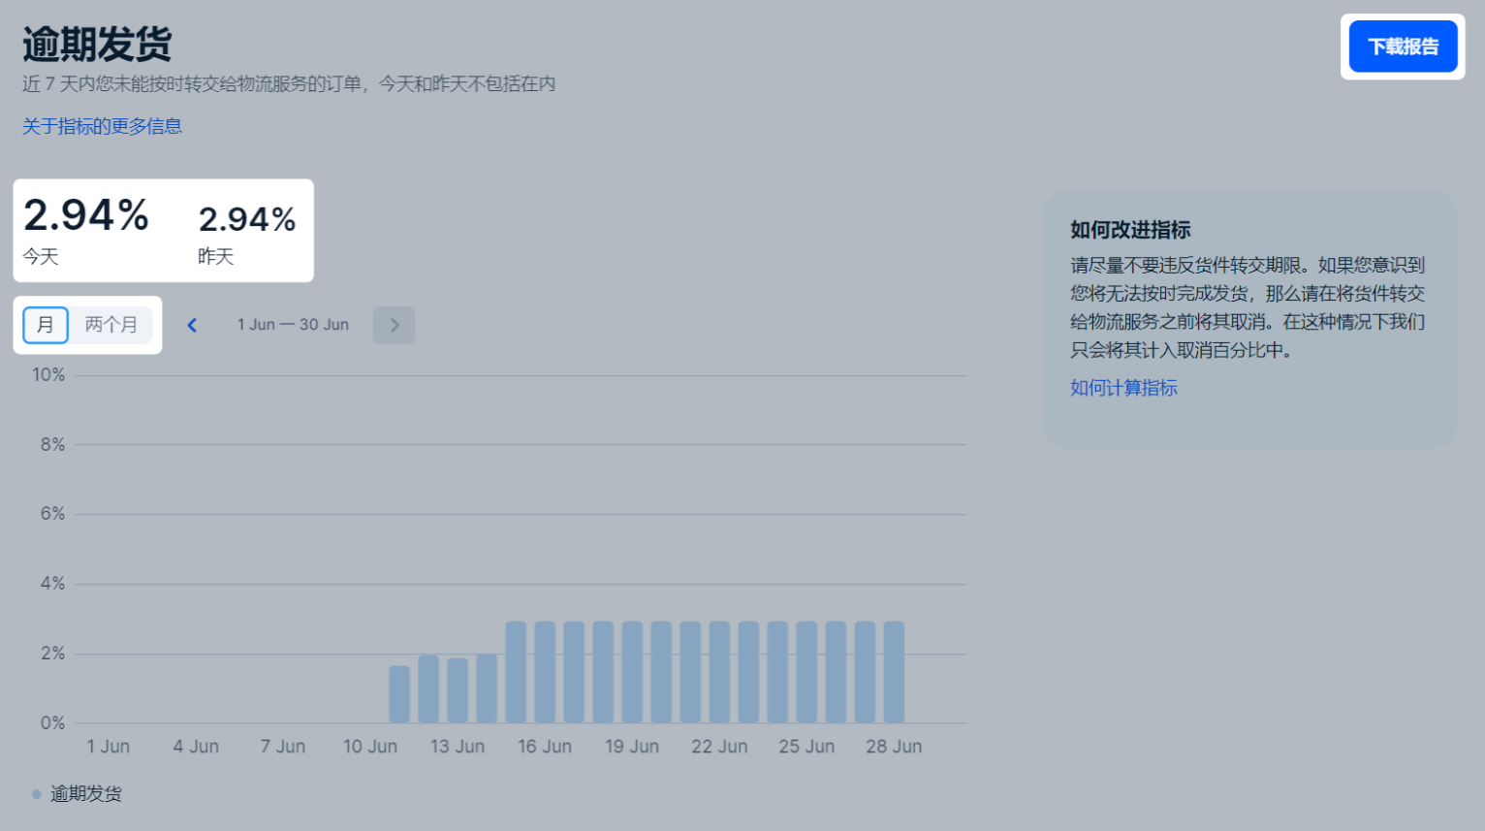Screen dimensions: 1485x831
Task: Click the chart bar for 25 Jun
Action: tap(806, 672)
